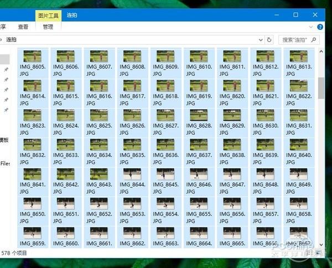Viewport: 332px width, 268px height.
Task: Open the Help question mark icon
Action: 320,27
